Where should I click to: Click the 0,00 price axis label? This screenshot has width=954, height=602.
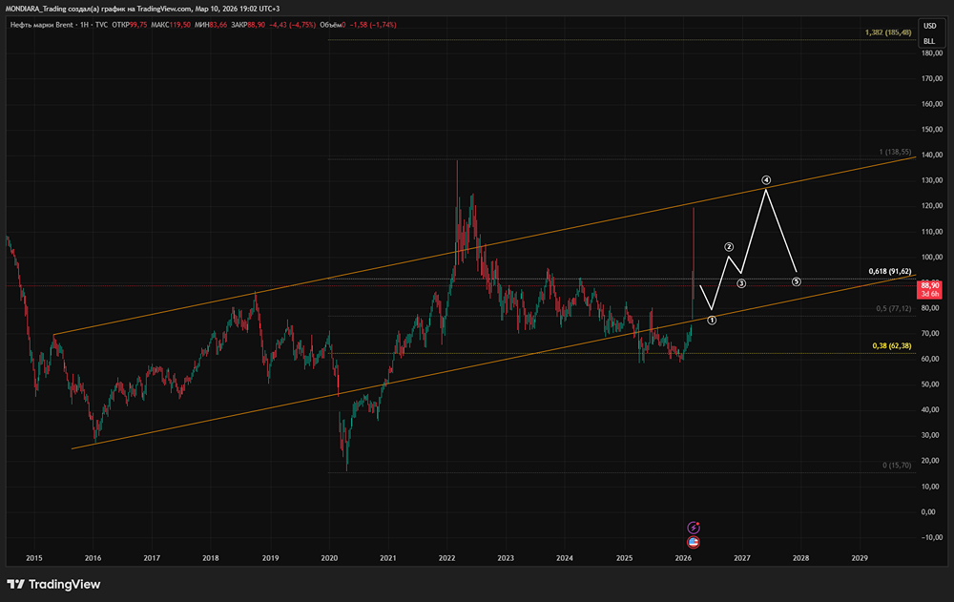tap(930, 512)
